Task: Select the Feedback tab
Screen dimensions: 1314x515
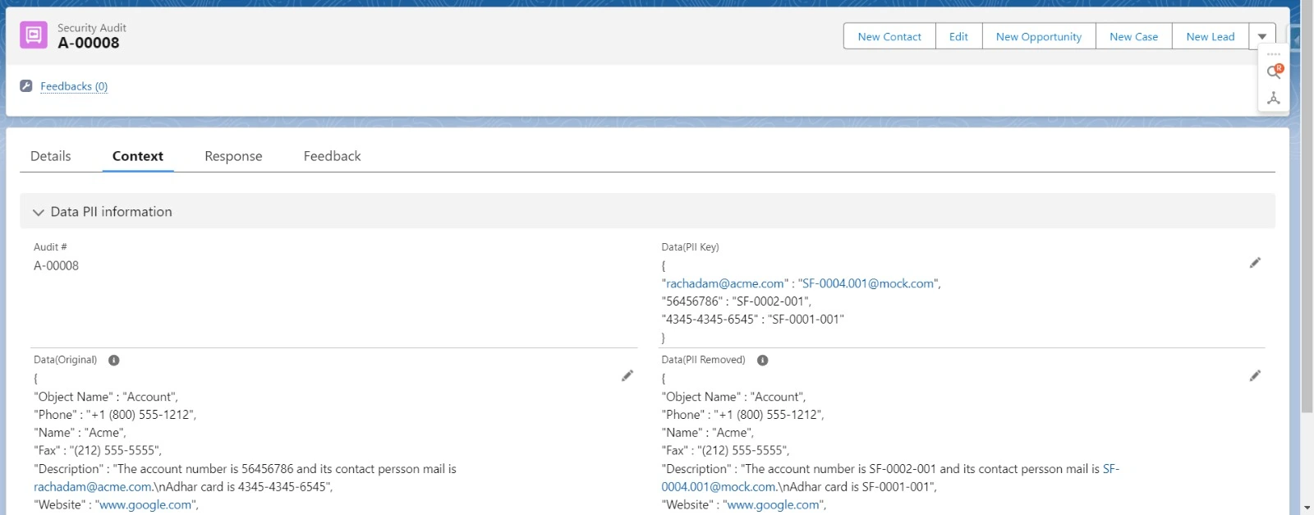Action: (332, 156)
